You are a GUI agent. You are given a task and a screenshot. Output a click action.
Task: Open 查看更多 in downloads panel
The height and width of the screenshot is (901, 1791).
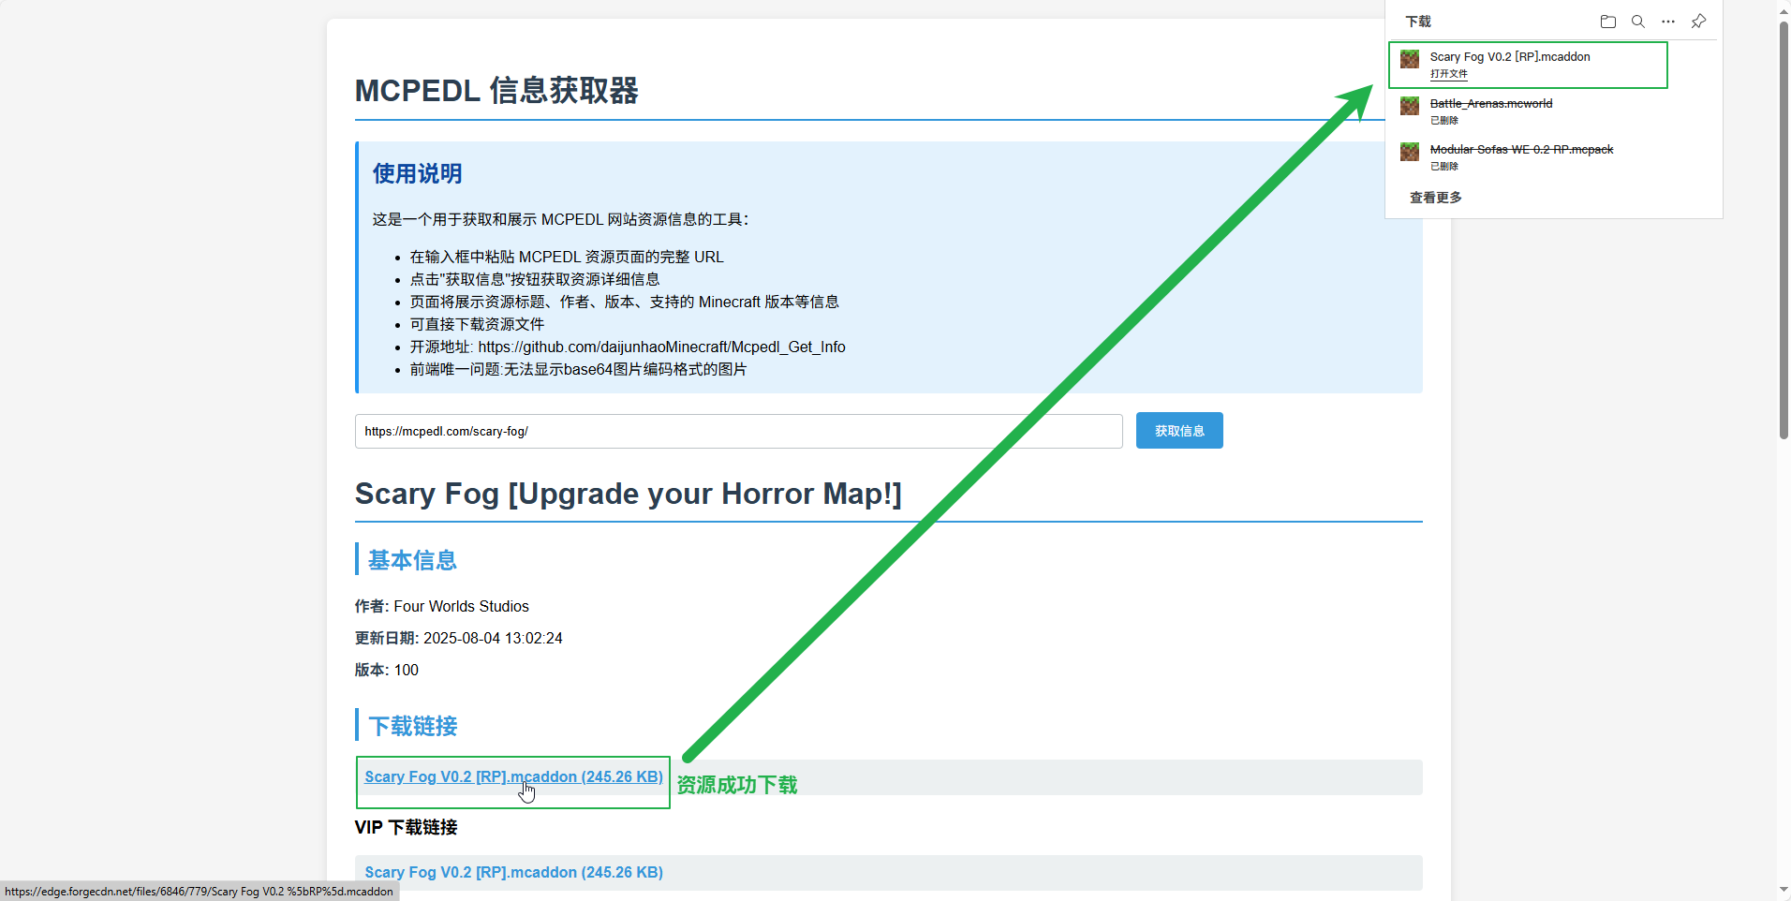(1435, 198)
